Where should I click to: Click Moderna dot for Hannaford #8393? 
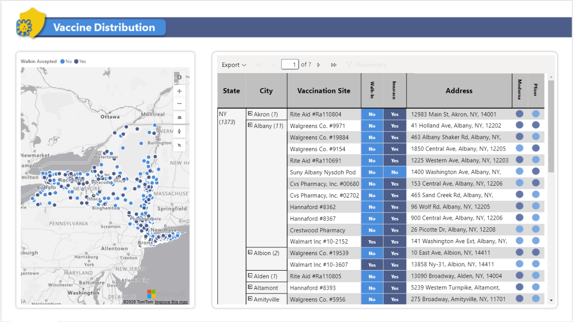520,287
